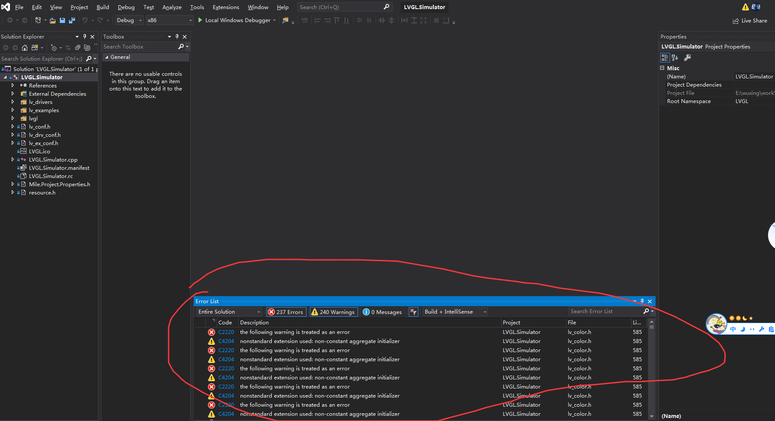The height and width of the screenshot is (421, 775).
Task: Open the Build menu
Action: pyautogui.click(x=102, y=7)
